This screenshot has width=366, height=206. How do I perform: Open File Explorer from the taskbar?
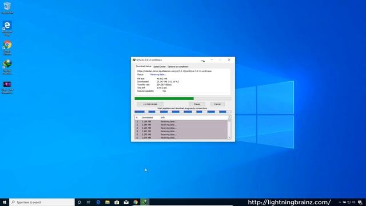point(108,202)
